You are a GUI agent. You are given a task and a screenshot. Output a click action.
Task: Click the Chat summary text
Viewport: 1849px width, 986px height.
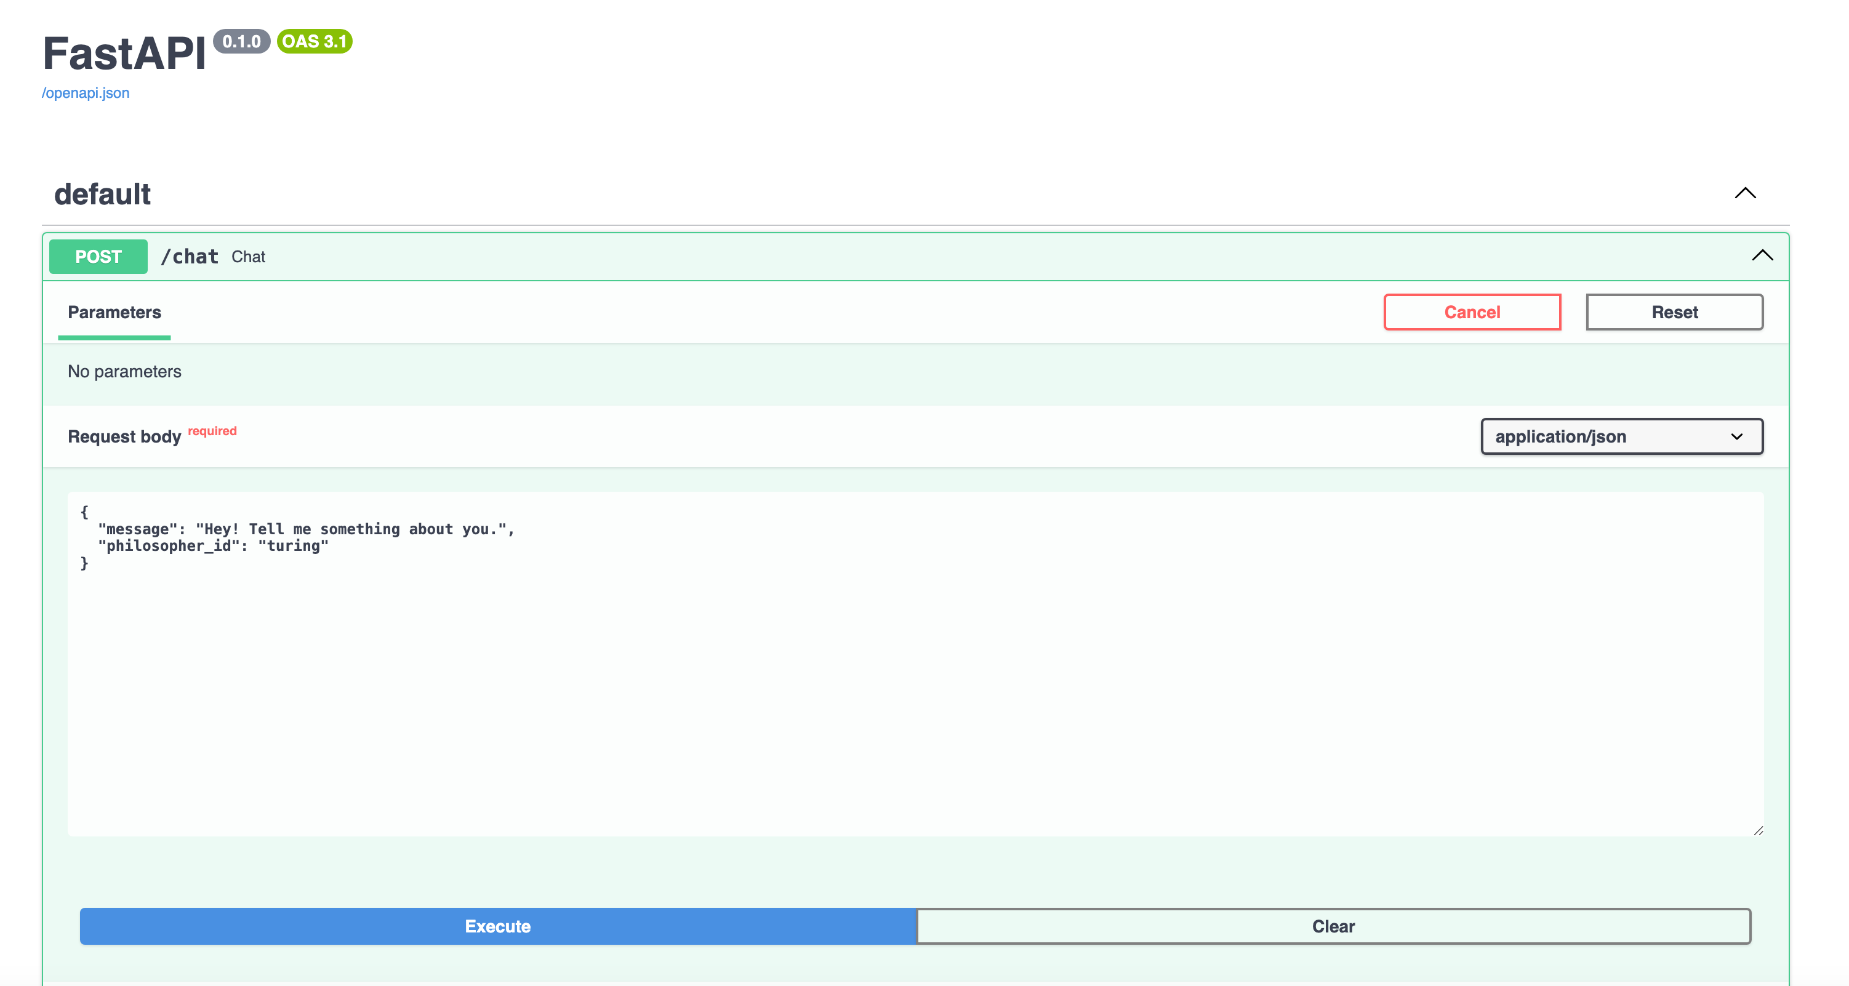coord(248,257)
